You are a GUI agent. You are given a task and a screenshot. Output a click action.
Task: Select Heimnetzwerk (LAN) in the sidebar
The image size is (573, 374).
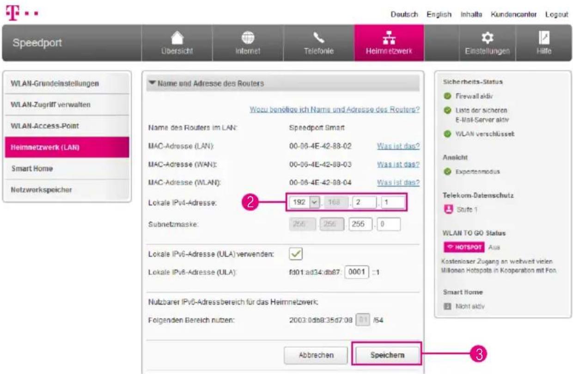pyautogui.click(x=66, y=147)
